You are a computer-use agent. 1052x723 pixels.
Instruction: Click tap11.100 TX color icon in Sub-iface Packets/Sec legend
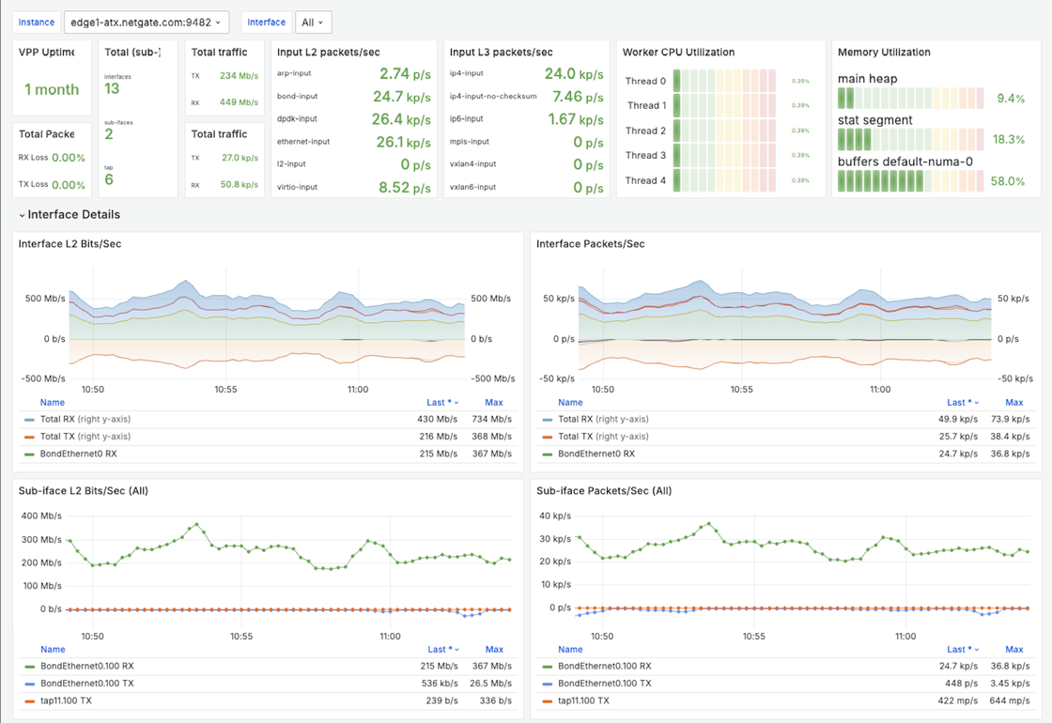[x=548, y=701]
